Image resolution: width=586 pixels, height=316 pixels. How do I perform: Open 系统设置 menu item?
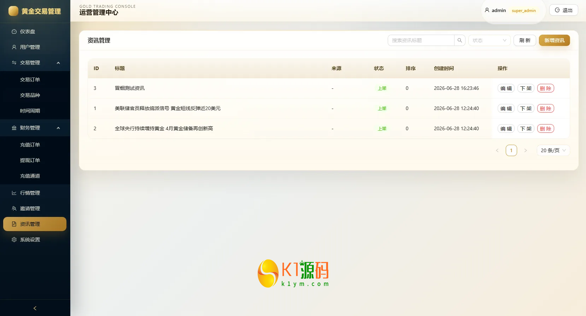click(35, 240)
